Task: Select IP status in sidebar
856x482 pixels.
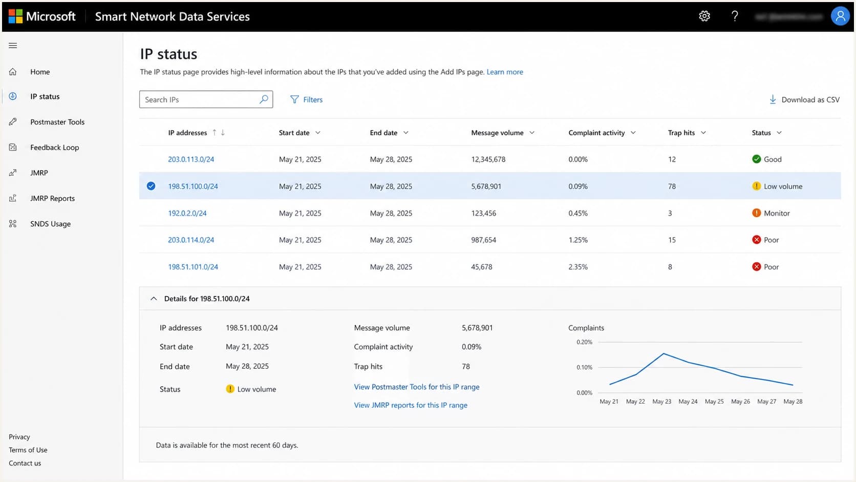Action: tap(45, 96)
